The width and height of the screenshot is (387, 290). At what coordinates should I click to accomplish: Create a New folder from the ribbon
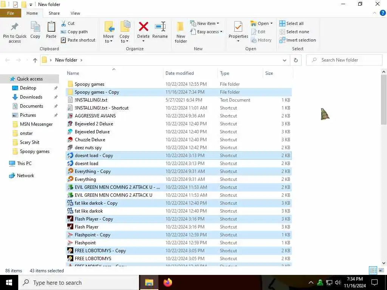point(181,32)
